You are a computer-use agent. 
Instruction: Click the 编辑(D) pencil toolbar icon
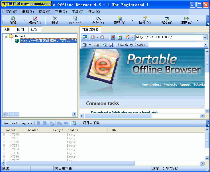(35, 18)
